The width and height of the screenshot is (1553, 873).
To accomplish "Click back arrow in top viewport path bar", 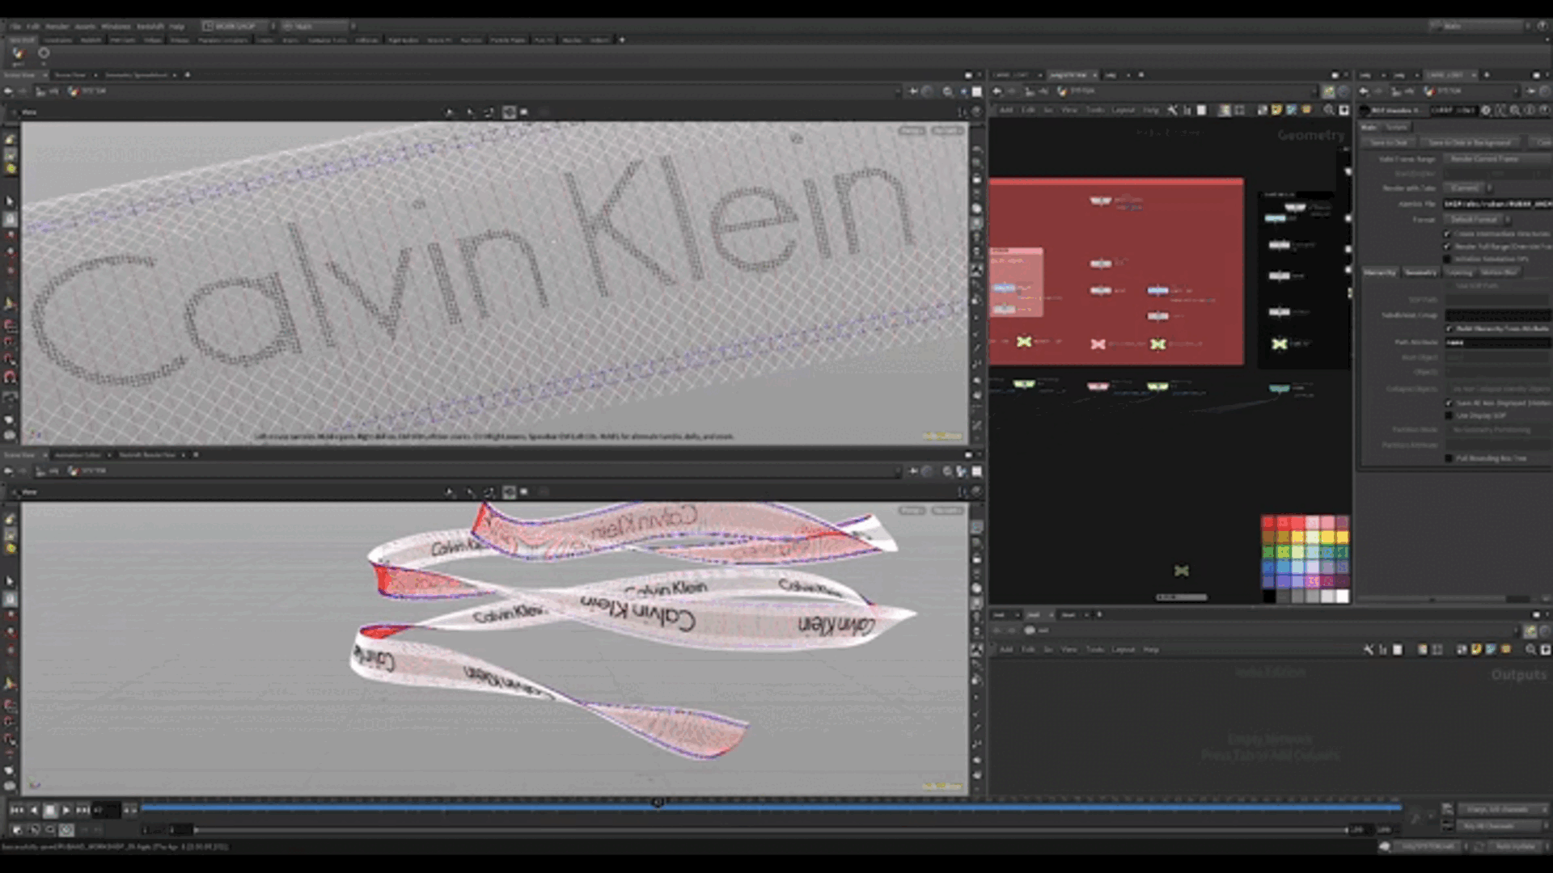I will pos(8,91).
